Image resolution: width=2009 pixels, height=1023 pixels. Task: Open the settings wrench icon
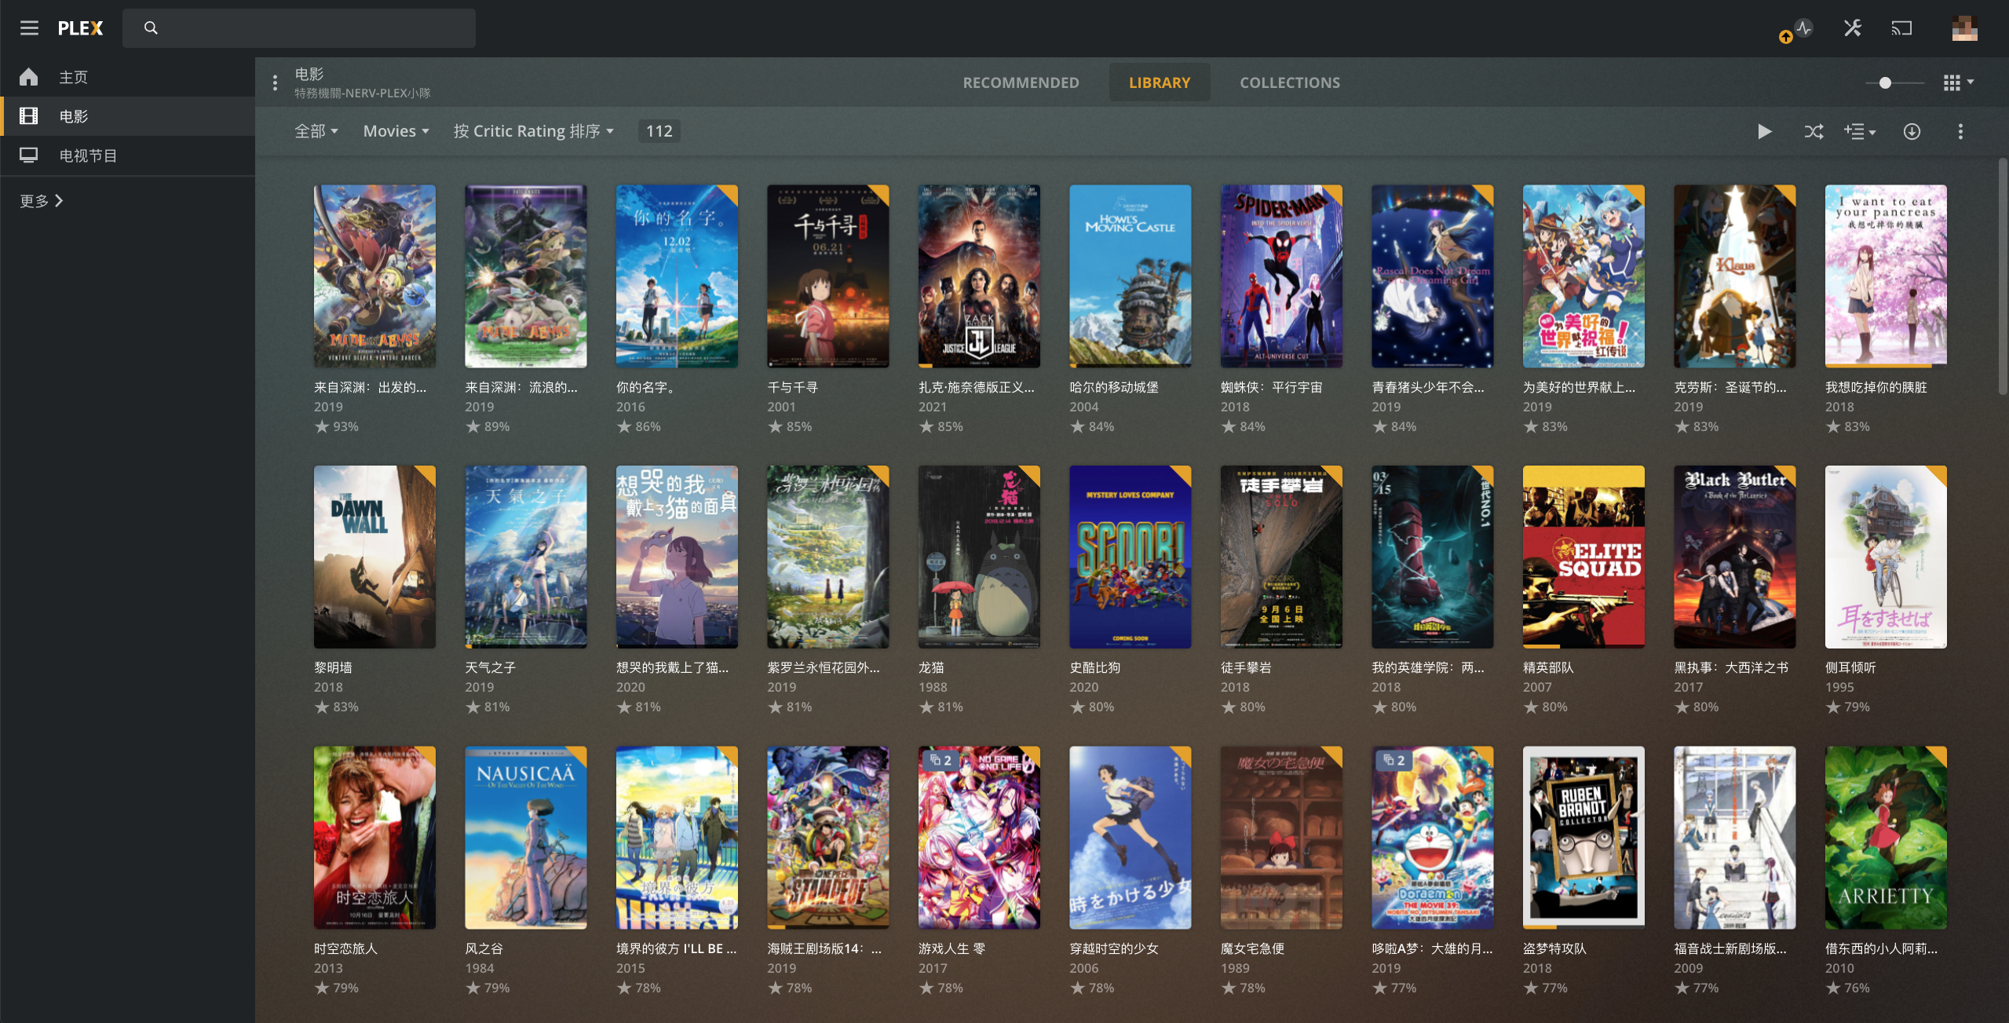(x=1853, y=28)
